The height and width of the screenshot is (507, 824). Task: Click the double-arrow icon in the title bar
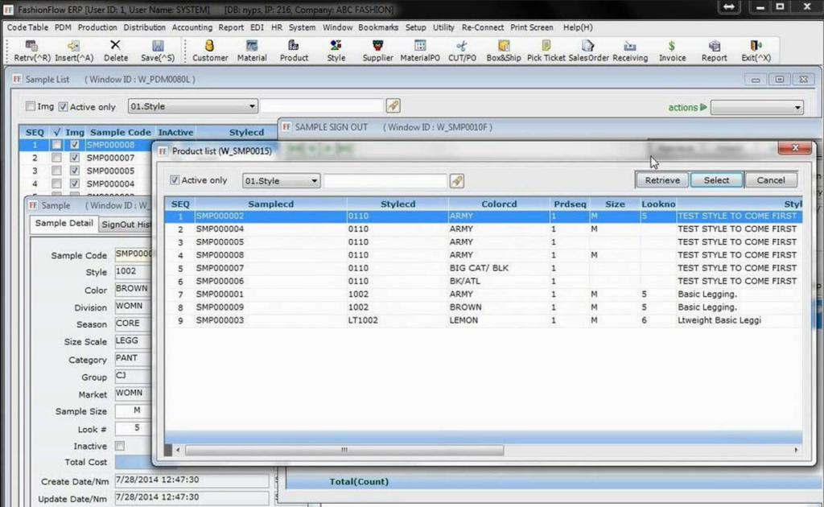[x=729, y=7]
